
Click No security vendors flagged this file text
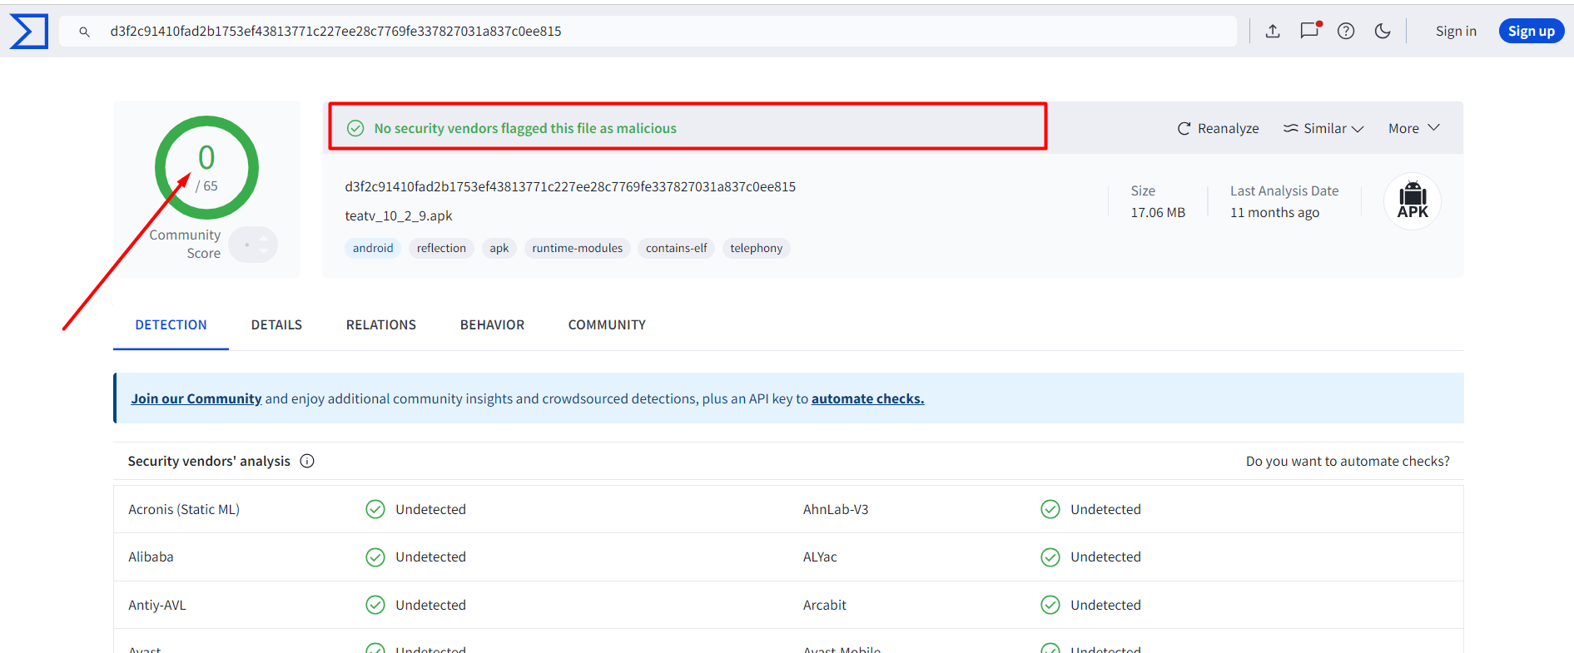(x=525, y=128)
